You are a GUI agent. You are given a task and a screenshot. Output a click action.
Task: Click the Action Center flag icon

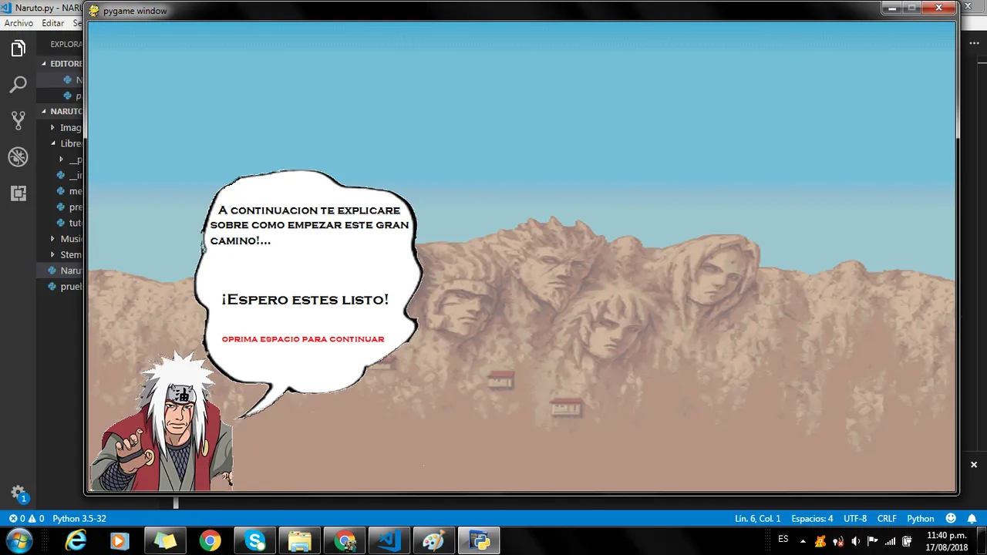click(873, 541)
